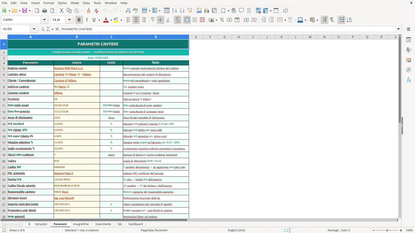Toggle left-to-right text direction
This screenshot has width=415, height=233.
(x=324, y=20)
